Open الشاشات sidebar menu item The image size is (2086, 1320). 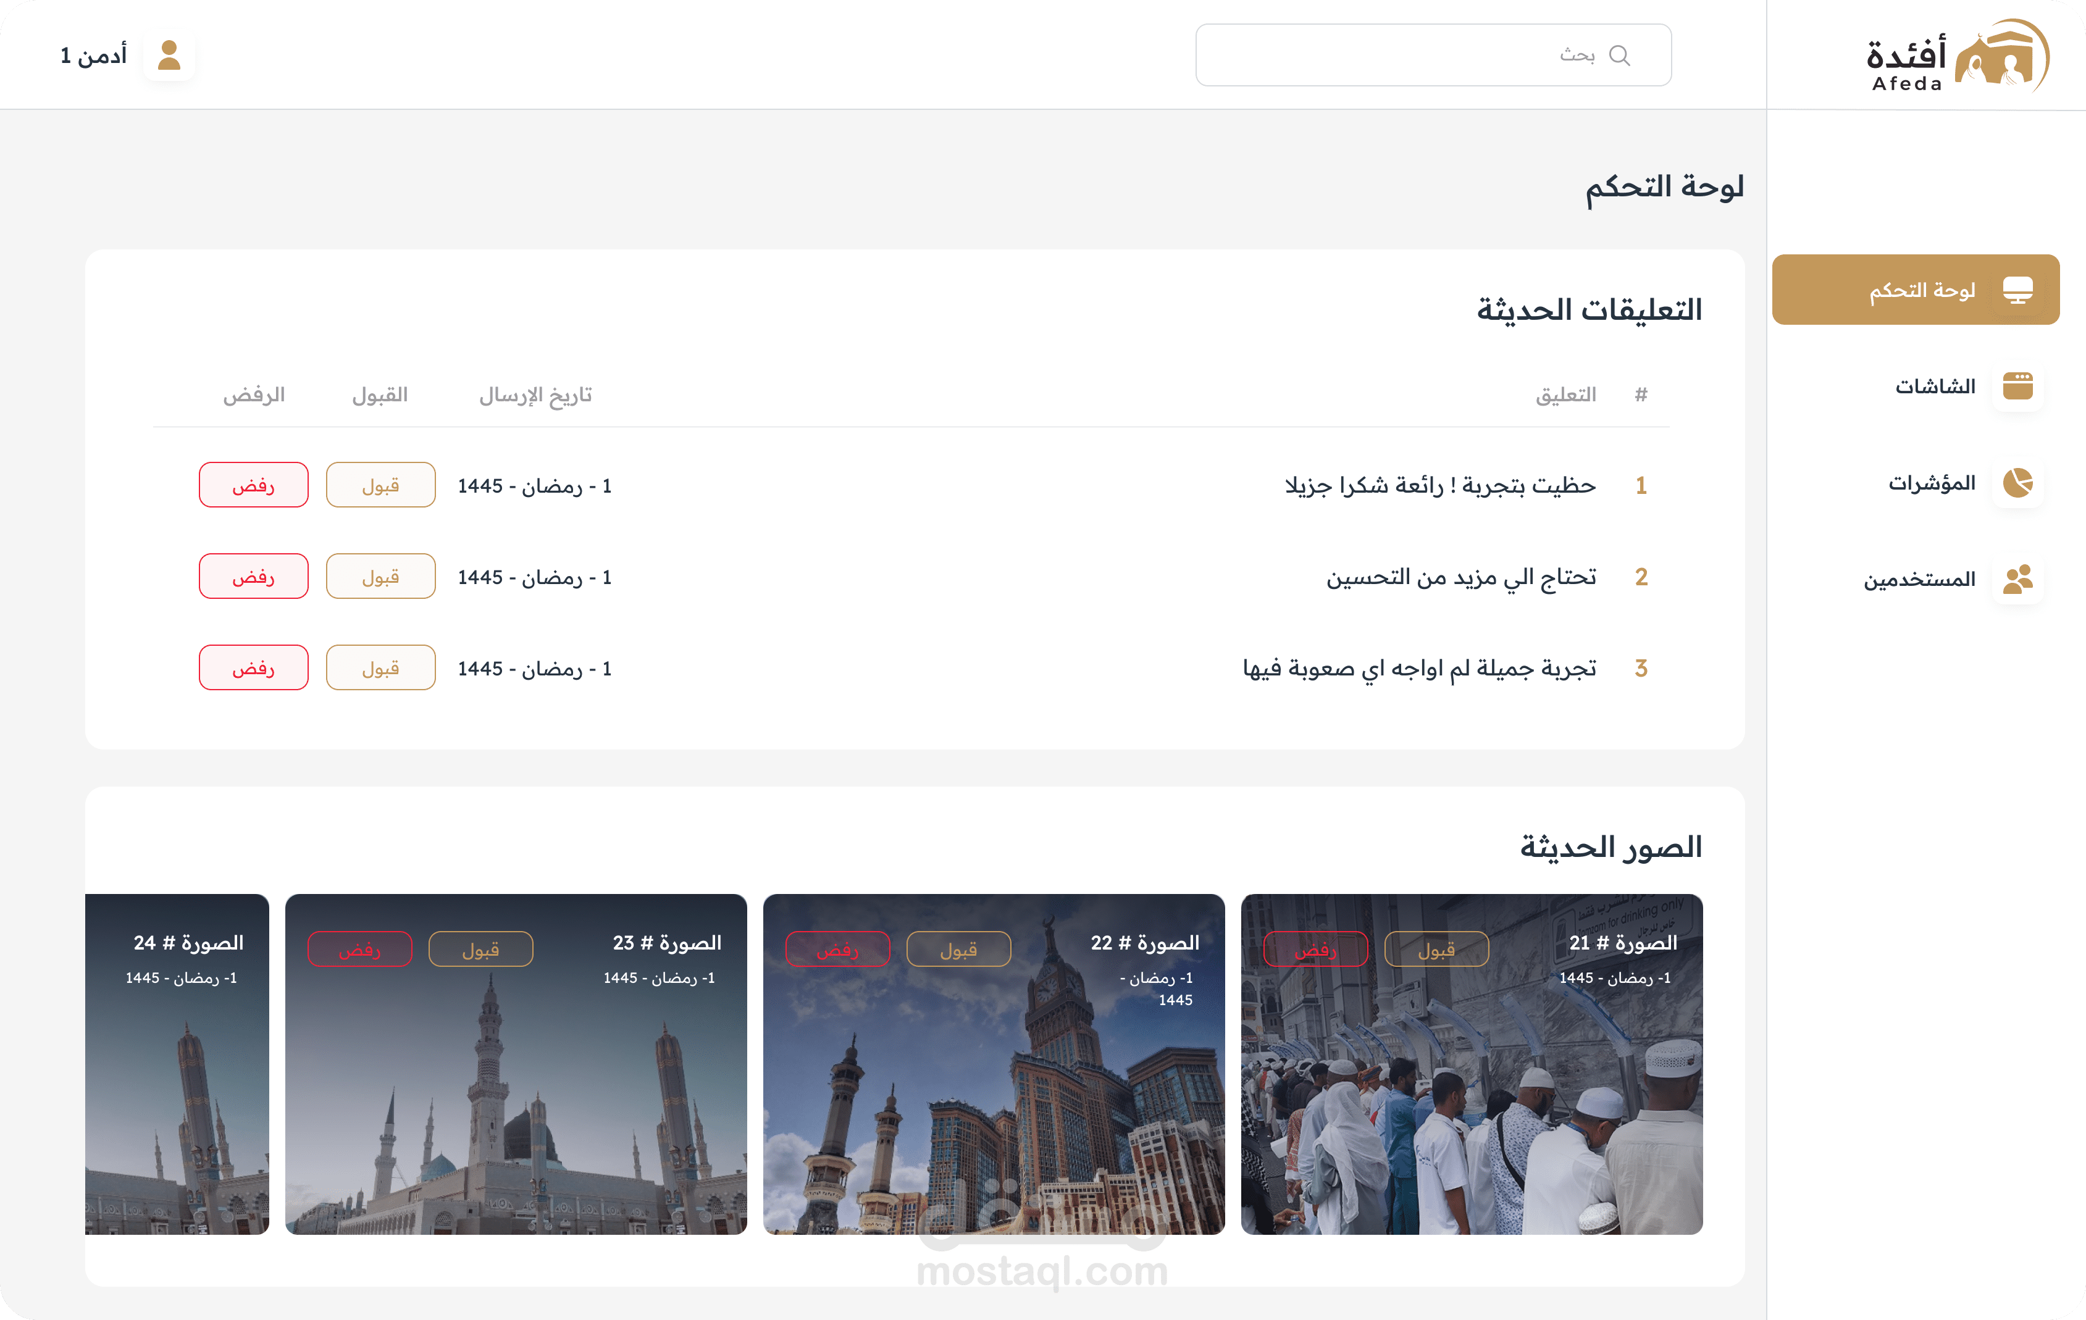point(1935,386)
